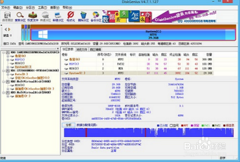Switch to the 扇区编辑 tab
Screen dimensions: 240x162
click(95, 50)
